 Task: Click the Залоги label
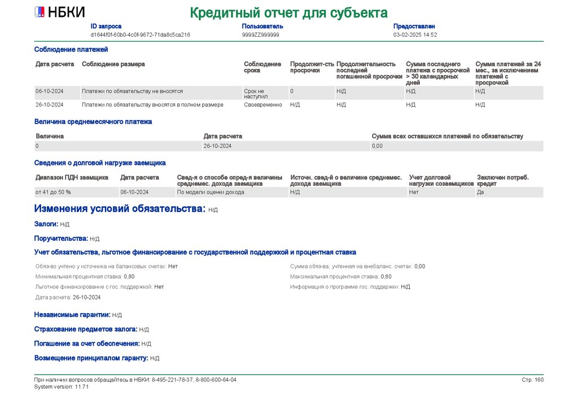pyautogui.click(x=46, y=224)
